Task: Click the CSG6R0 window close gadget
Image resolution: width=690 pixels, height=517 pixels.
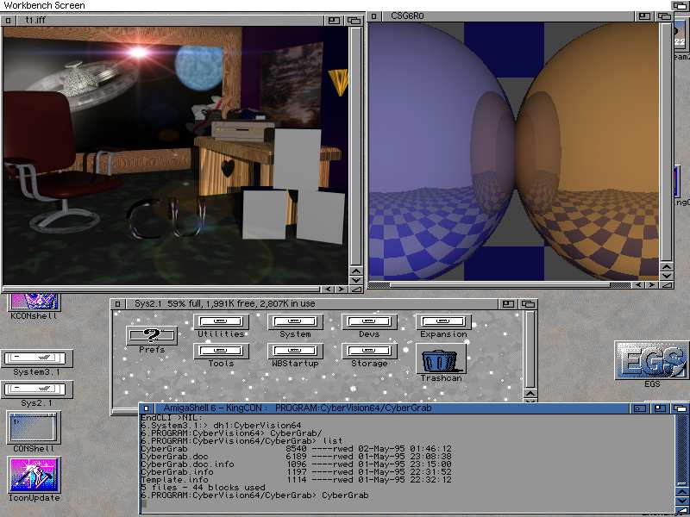Action: 373,16
